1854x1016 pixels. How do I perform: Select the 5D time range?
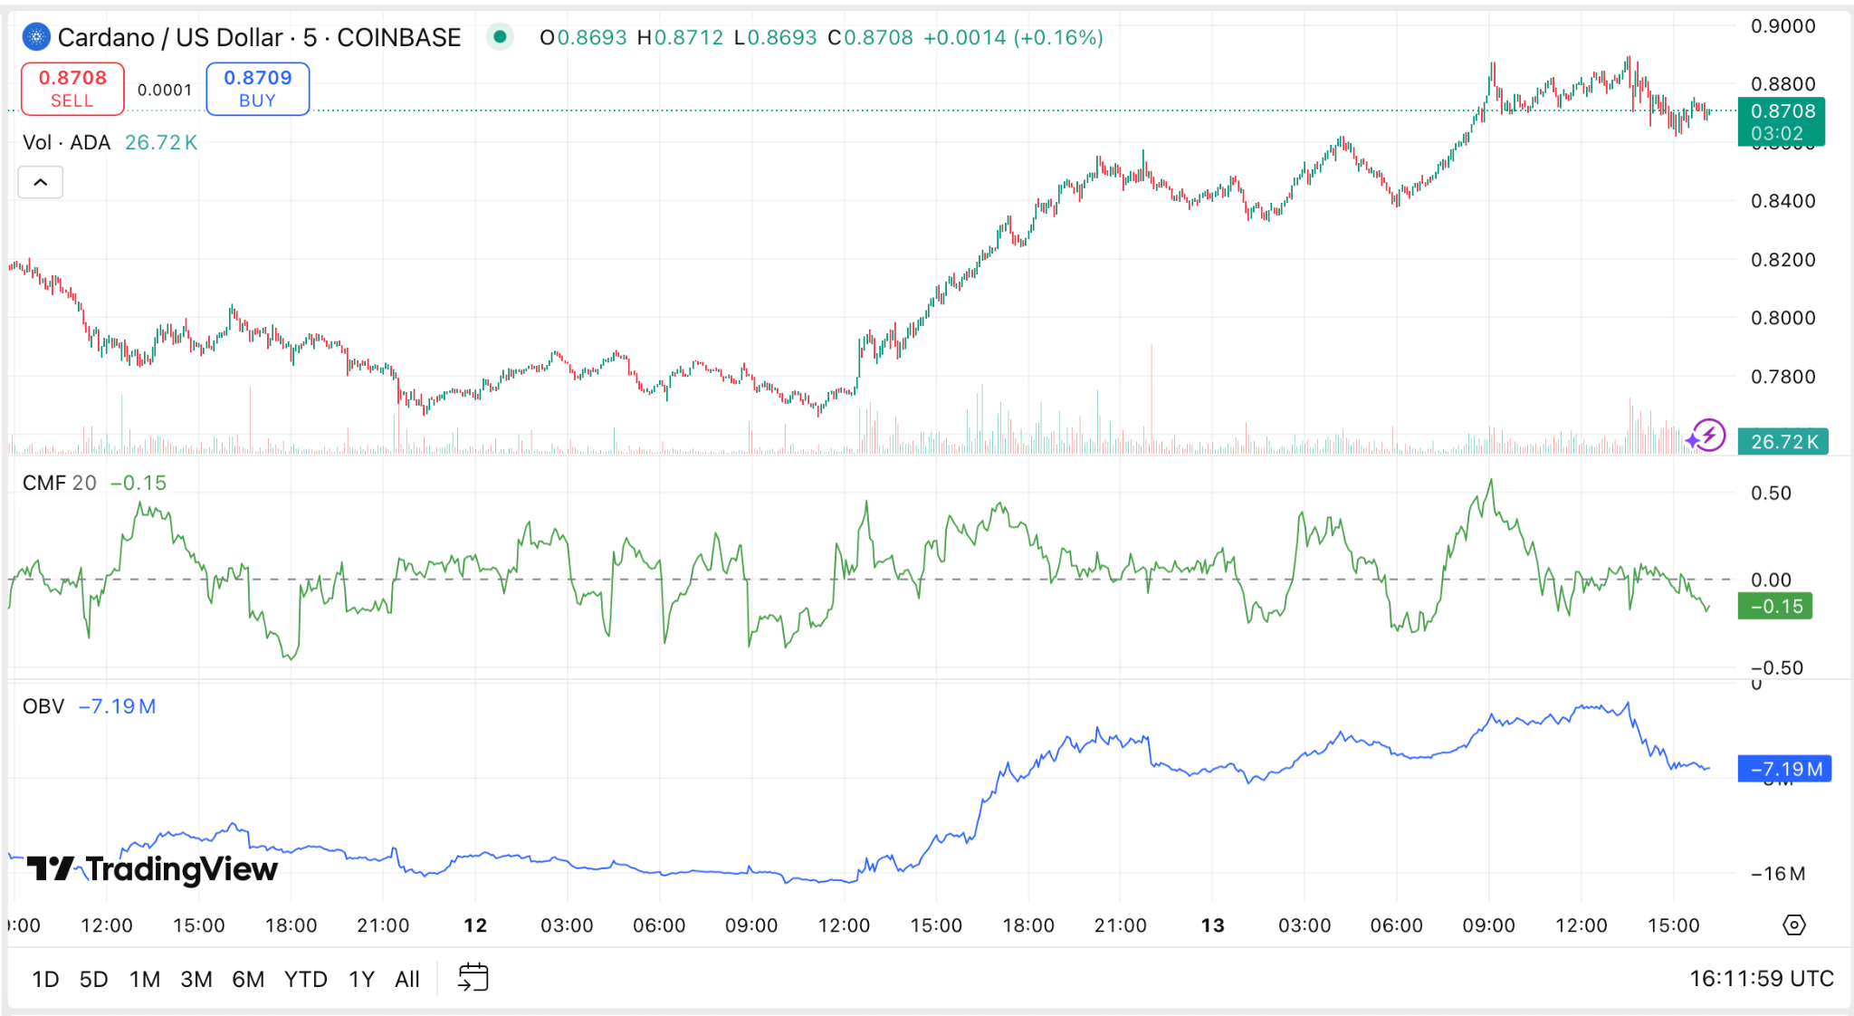(93, 979)
